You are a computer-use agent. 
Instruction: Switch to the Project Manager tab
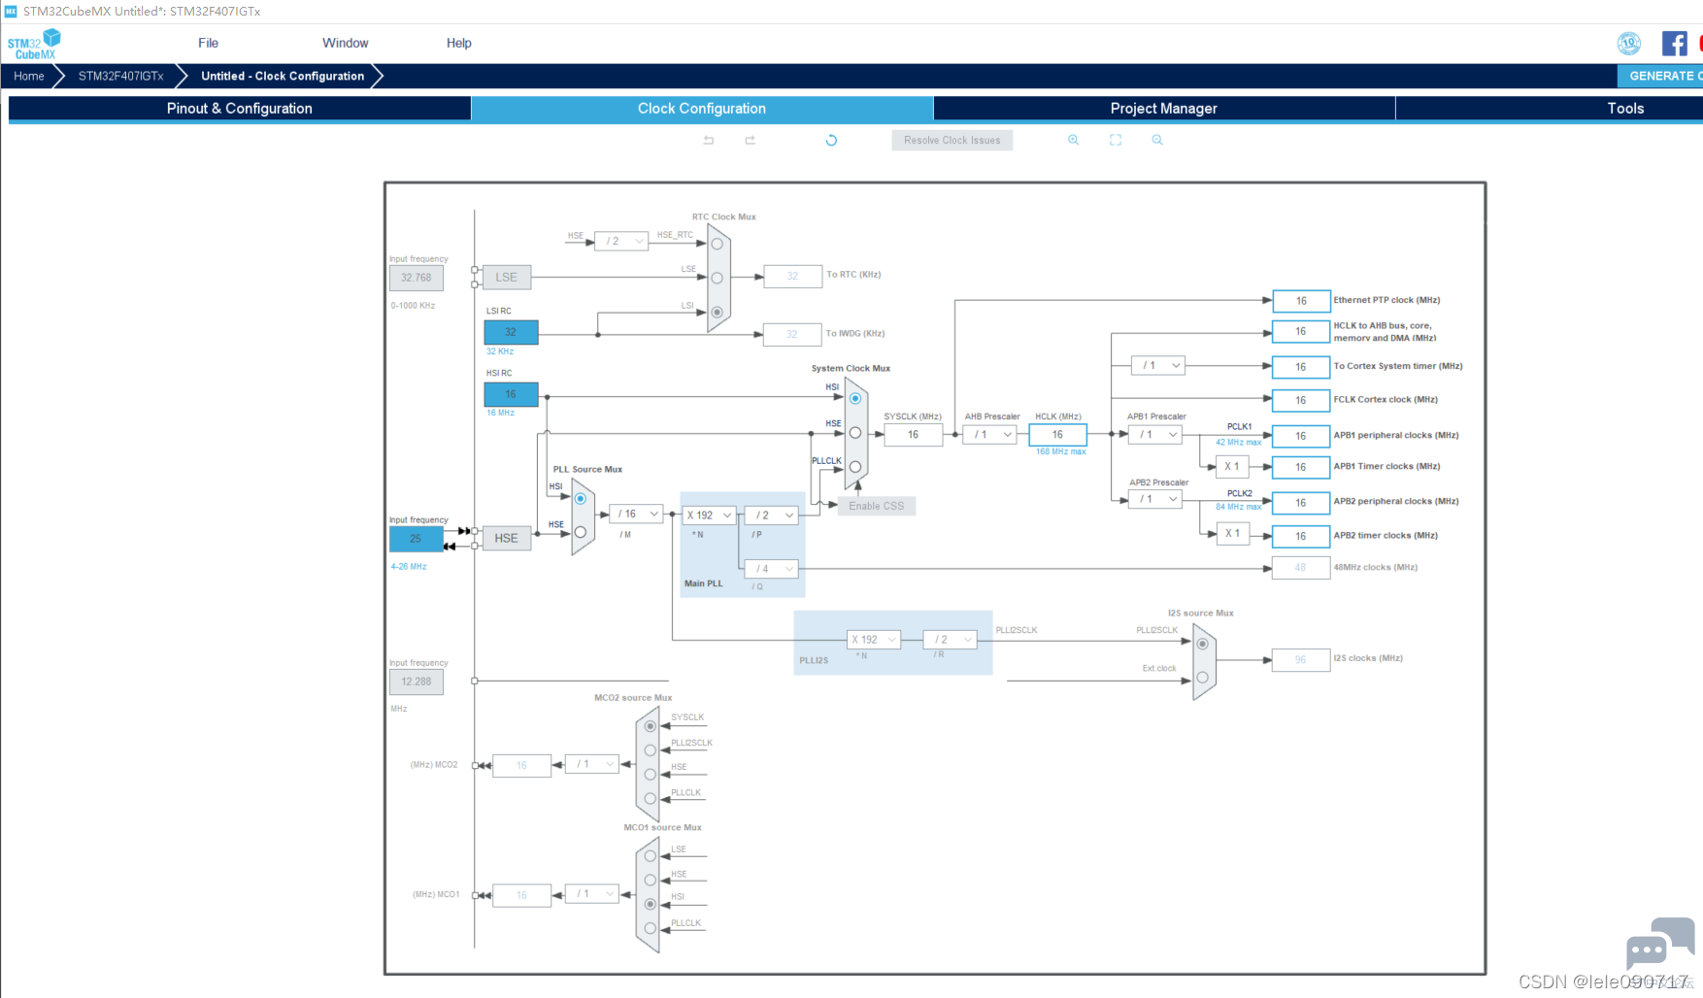(x=1164, y=109)
